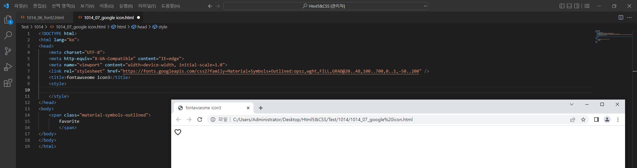Close the fontawseome icon3 browser tab
The height and width of the screenshot is (168, 637).
(x=248, y=108)
